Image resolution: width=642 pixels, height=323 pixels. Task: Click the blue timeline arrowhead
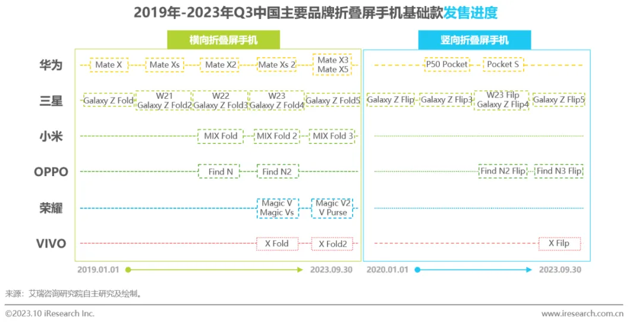529,269
